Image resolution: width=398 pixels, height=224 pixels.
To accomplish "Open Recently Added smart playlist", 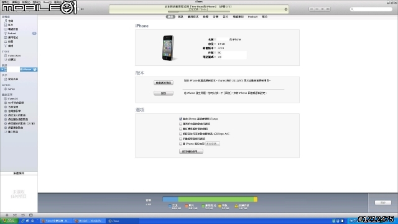I will click(17, 115).
